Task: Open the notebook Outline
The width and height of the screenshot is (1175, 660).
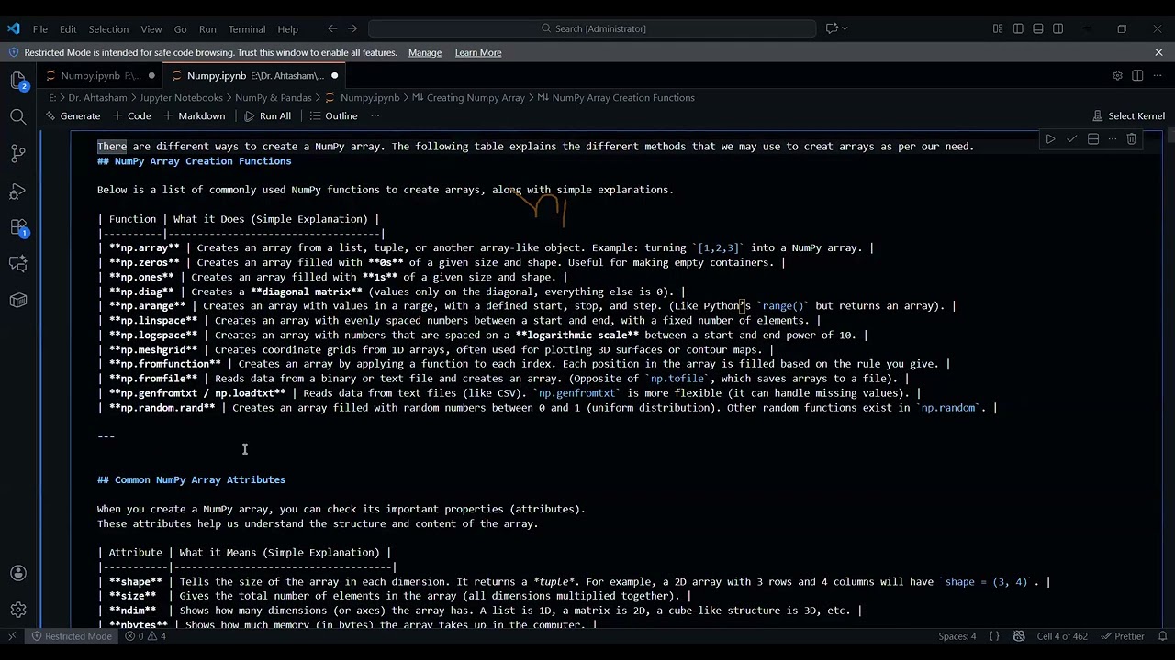Action: 333,115
